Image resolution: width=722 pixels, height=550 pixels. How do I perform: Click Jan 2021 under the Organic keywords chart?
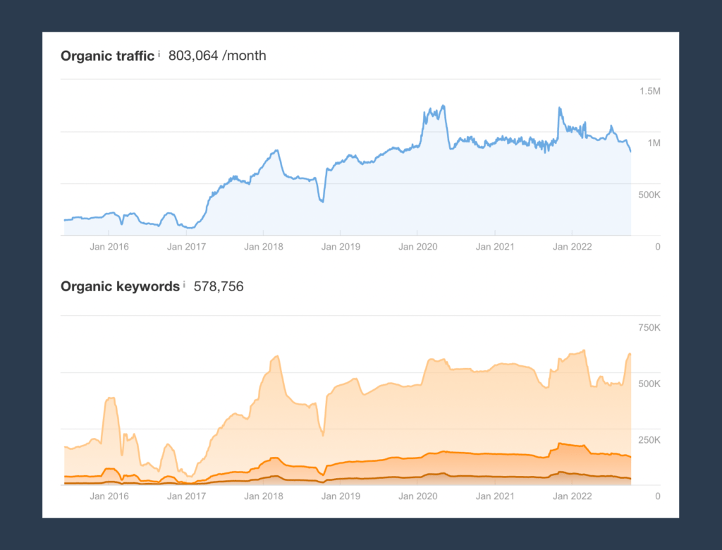click(495, 496)
